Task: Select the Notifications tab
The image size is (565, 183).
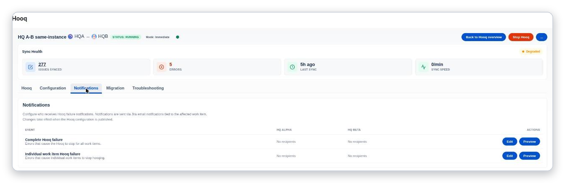Action: tap(86, 88)
